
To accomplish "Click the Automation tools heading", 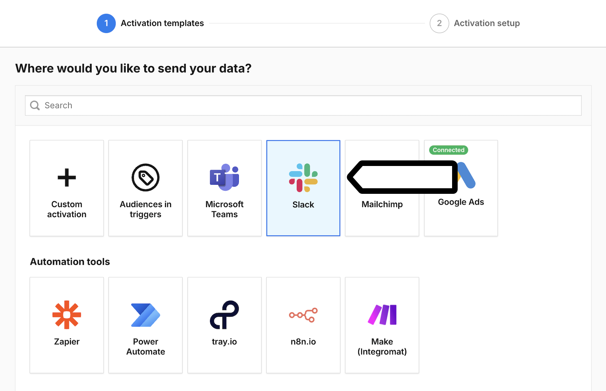I will [70, 262].
